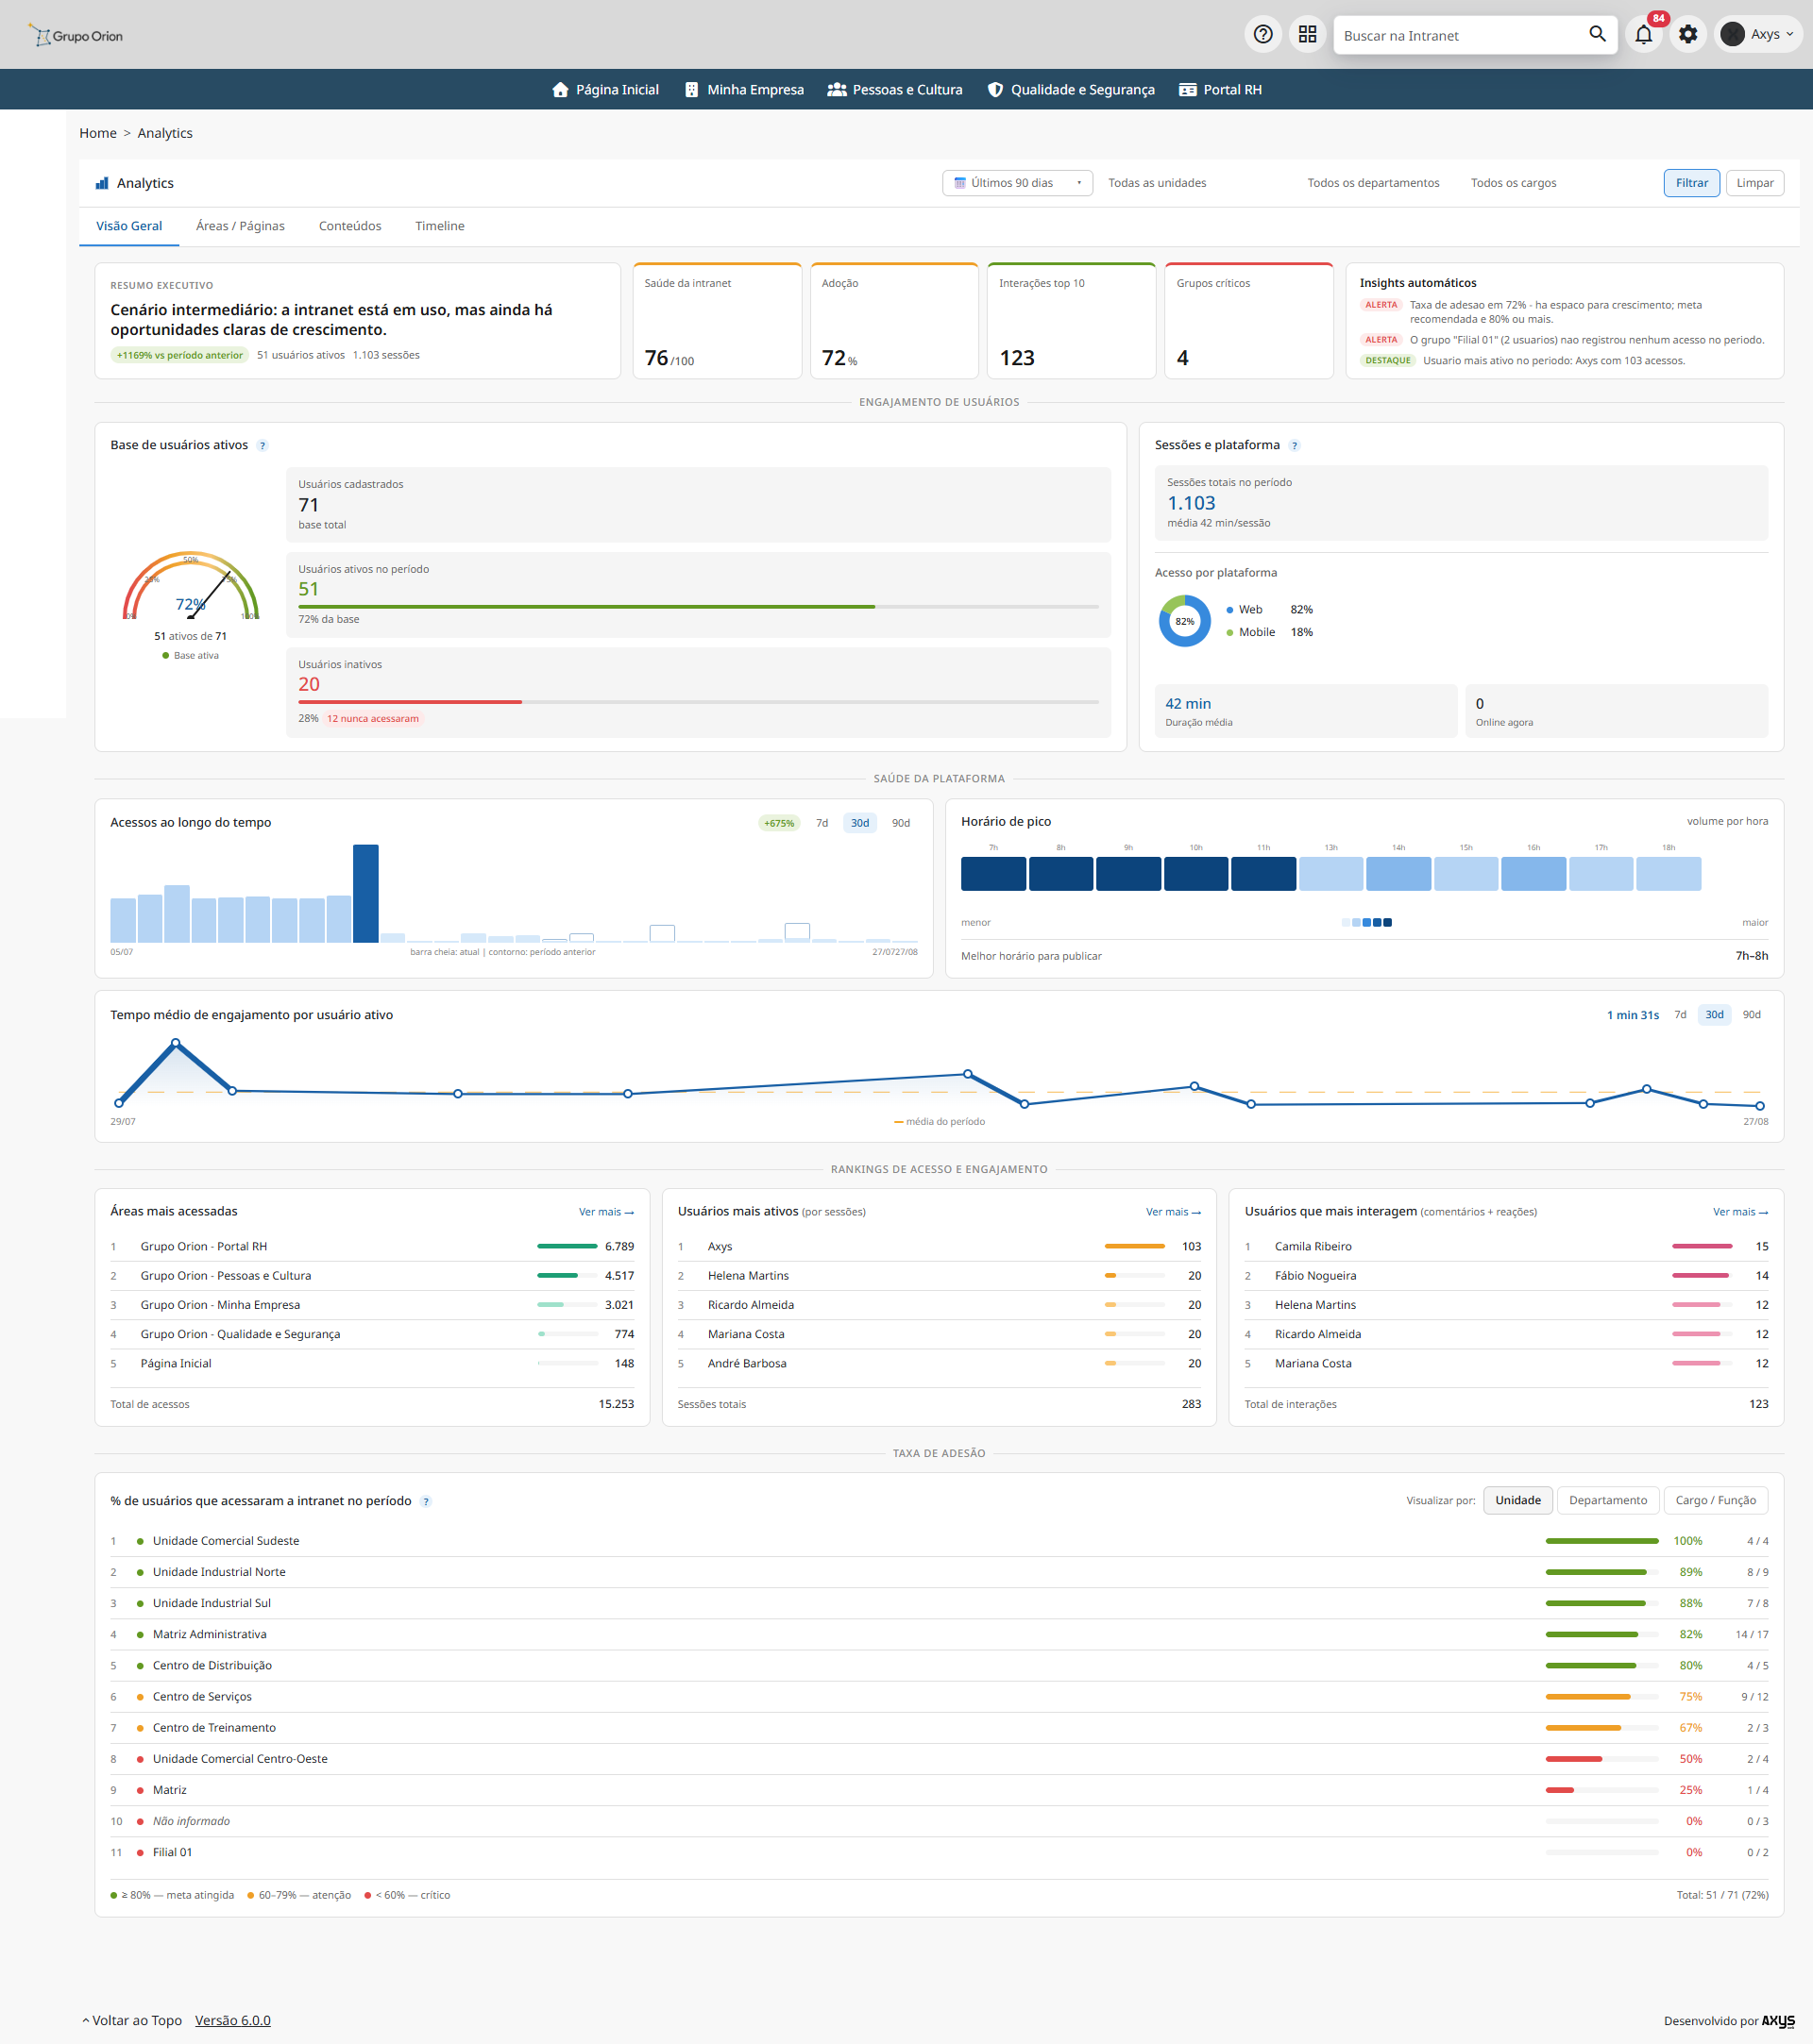Click help icon beside % de usuários heading

426,1502
